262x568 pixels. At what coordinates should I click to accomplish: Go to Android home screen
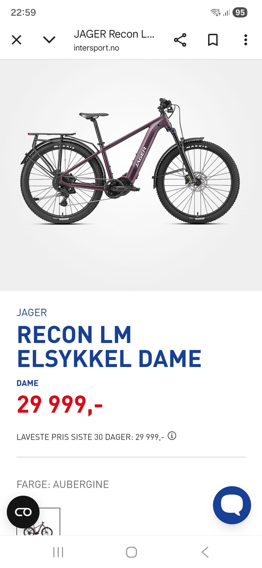[131, 552]
